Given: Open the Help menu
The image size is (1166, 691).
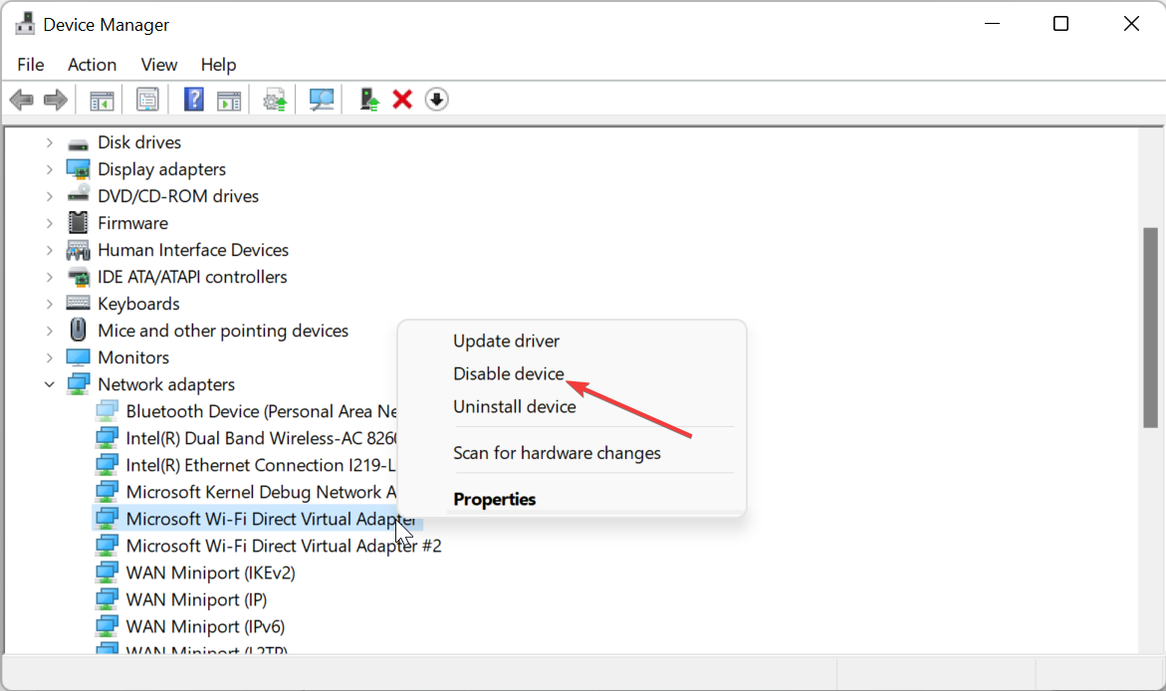Looking at the screenshot, I should click(x=218, y=65).
